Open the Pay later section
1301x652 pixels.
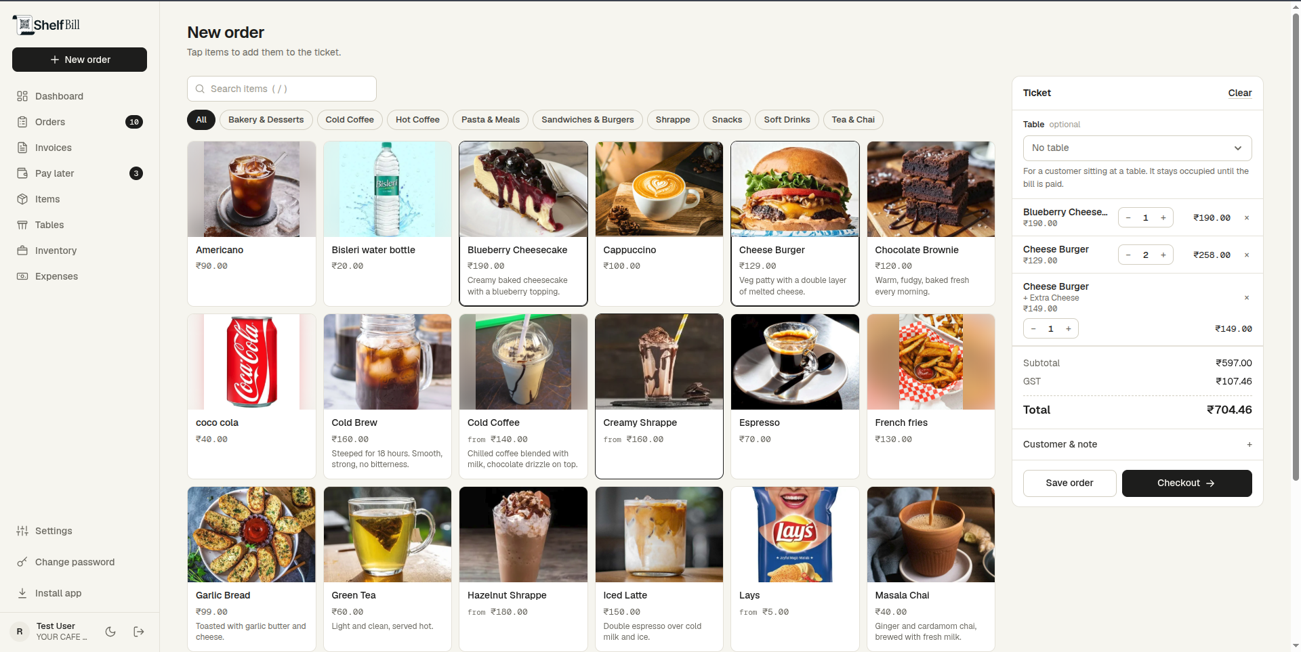click(79, 173)
